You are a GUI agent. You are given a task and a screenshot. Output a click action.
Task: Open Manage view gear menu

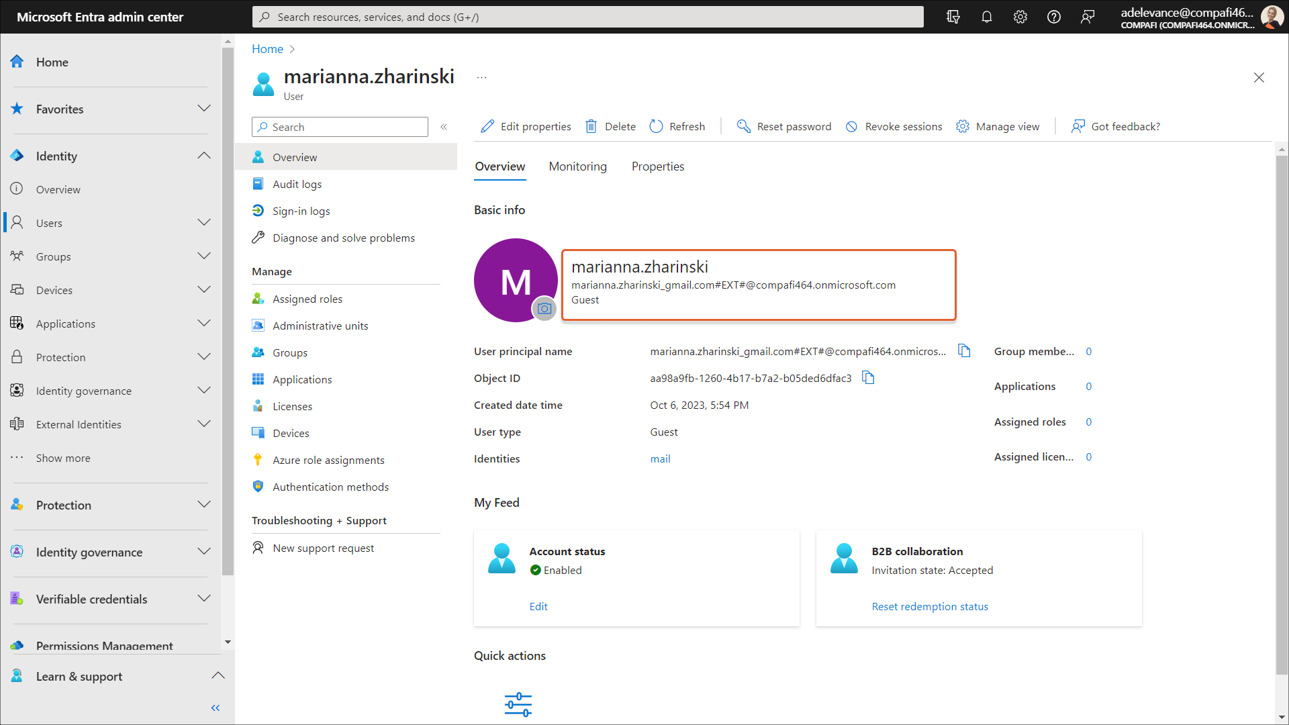coord(963,126)
